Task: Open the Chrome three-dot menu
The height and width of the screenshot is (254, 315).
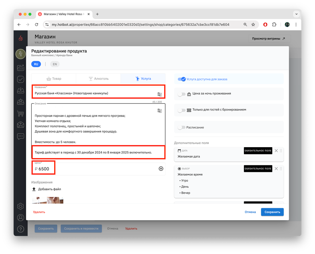Action: [296, 25]
